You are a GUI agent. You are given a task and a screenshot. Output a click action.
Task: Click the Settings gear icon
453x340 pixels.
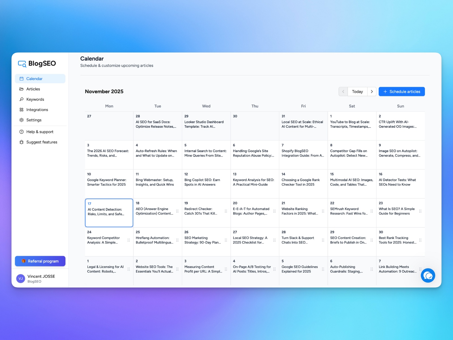coord(22,120)
